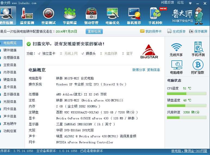Click the 无线上网 feature label
210x155 pixels.
pos(71,54)
